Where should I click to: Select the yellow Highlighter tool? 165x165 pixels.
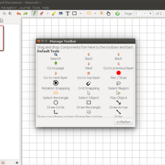tap(54, 13)
